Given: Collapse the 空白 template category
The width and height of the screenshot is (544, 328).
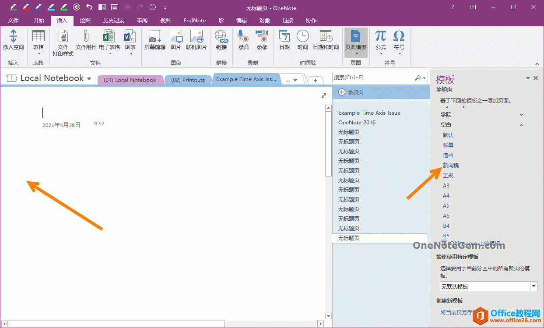Looking at the screenshot, I should click(521, 125).
